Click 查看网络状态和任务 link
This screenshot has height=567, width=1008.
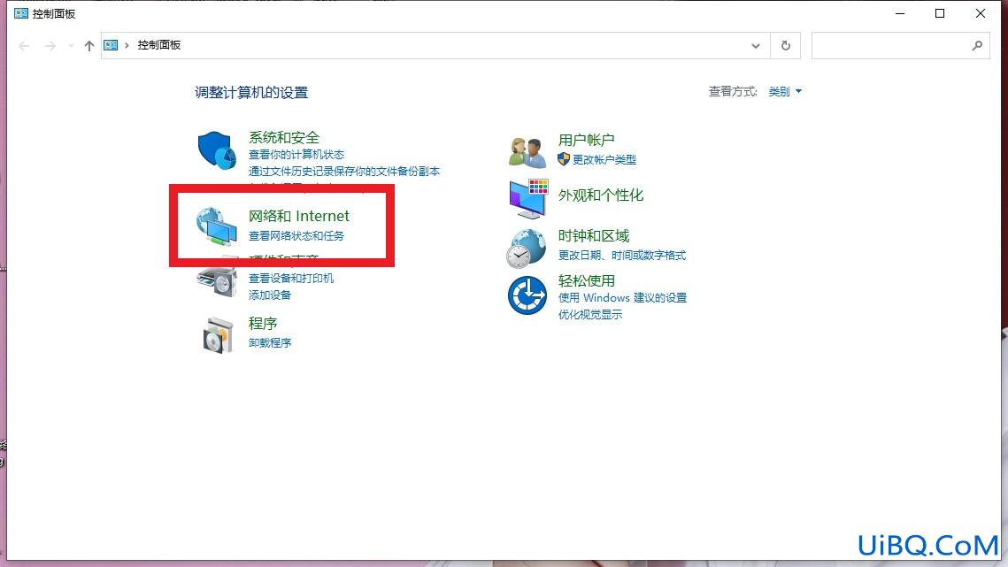(296, 236)
